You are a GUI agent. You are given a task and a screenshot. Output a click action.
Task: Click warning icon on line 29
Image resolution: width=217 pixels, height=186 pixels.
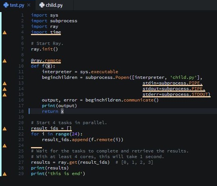(x=5, y=174)
